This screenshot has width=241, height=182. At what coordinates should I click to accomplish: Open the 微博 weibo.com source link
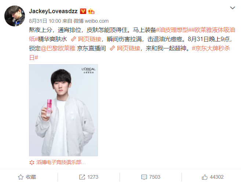[91, 21]
